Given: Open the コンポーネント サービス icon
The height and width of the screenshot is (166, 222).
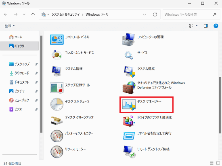Looking at the screenshot, I should (x=57, y=55).
